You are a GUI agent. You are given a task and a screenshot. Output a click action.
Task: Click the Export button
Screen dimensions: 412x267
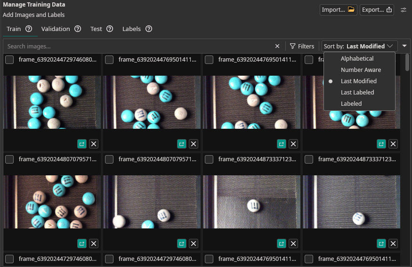pyautogui.click(x=377, y=10)
